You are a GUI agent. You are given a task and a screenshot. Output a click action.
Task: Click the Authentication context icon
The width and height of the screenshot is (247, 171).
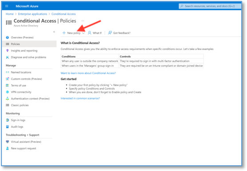tap(7, 99)
